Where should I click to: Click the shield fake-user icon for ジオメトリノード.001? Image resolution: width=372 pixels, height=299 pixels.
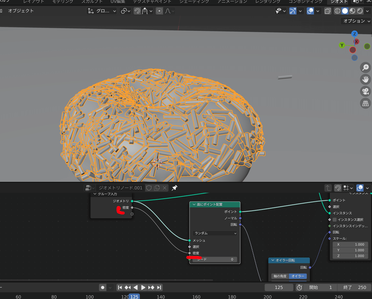tap(149, 188)
